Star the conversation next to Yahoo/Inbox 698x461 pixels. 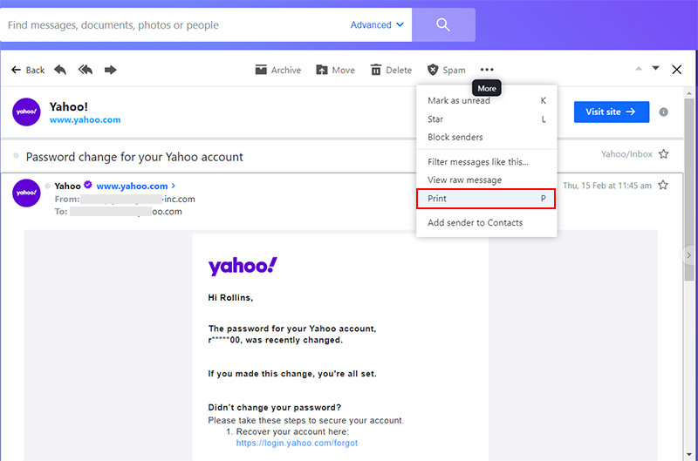[663, 154]
